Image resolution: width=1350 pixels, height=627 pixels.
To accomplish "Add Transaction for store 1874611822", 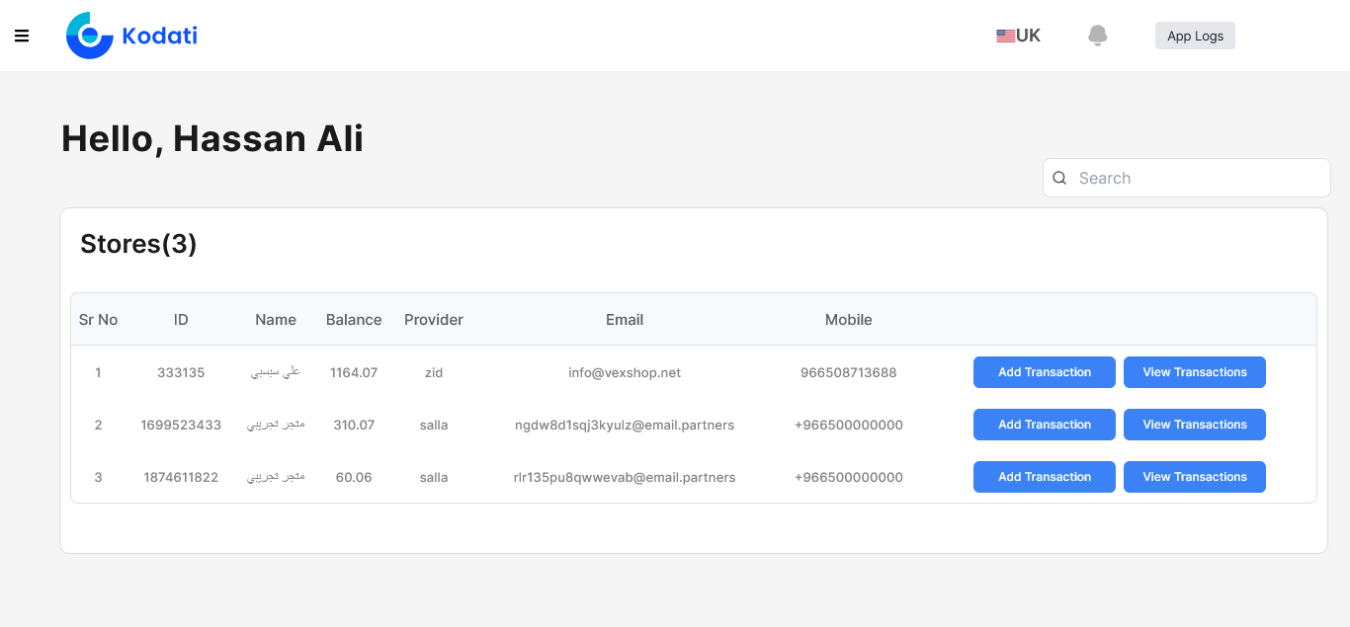I will pos(1045,477).
